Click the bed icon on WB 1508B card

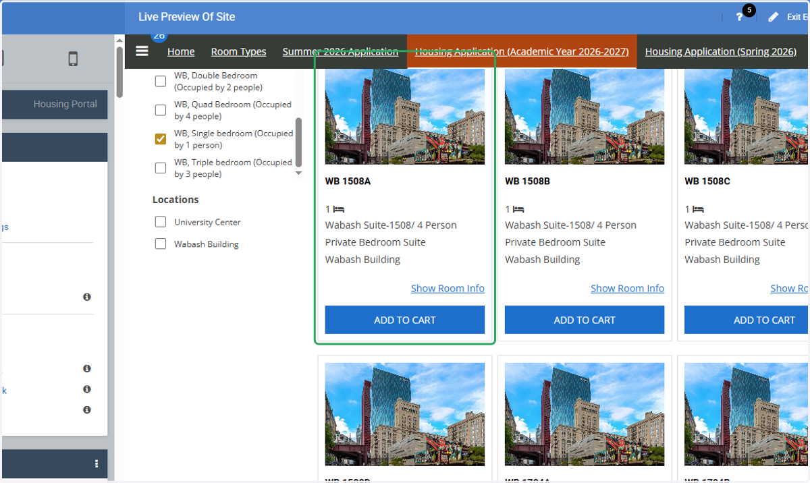pyautogui.click(x=518, y=210)
